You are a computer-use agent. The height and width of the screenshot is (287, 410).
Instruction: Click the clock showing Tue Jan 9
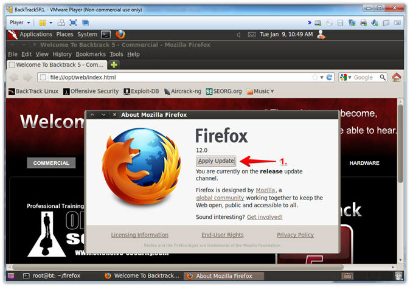coord(287,35)
